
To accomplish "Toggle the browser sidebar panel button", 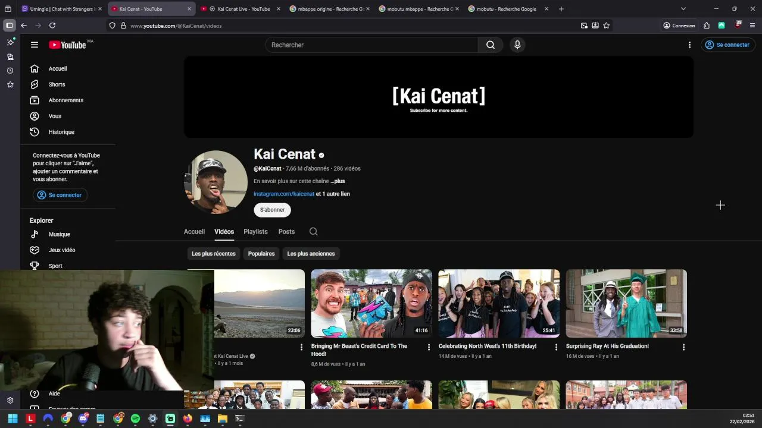I will click(9, 26).
